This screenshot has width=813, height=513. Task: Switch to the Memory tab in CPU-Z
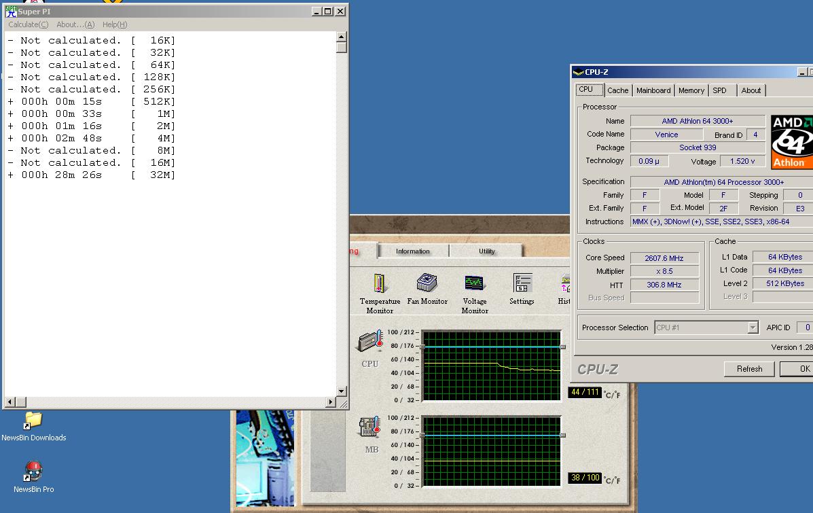point(691,90)
